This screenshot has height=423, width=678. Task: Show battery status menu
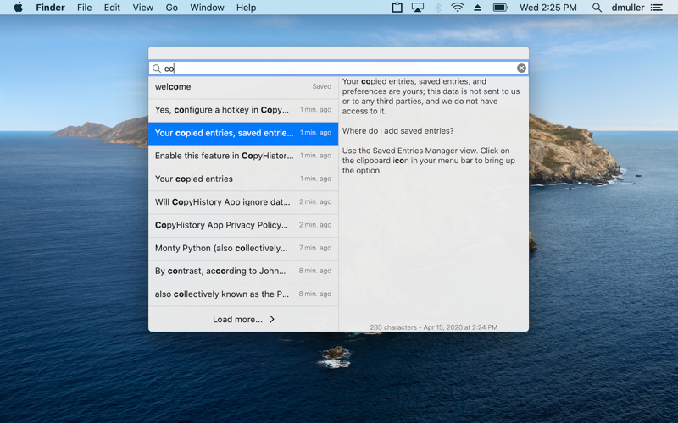point(500,8)
